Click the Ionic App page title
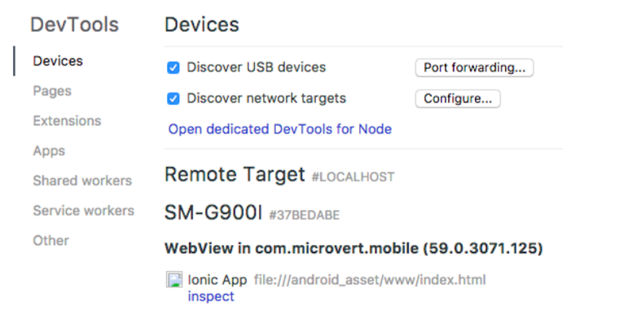Viewport: 637px width, 320px height. pos(217,280)
